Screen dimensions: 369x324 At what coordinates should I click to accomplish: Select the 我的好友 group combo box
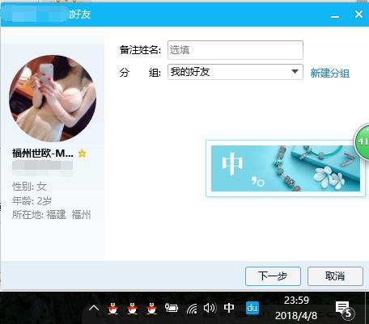click(235, 72)
